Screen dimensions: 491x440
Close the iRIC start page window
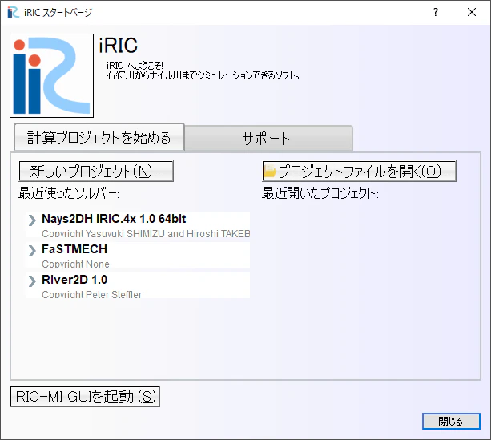[x=472, y=12]
